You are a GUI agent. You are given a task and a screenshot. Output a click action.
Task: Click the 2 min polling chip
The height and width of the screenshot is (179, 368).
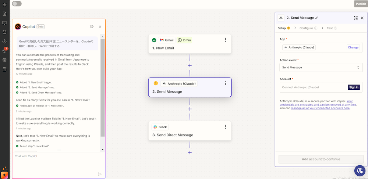184,40
